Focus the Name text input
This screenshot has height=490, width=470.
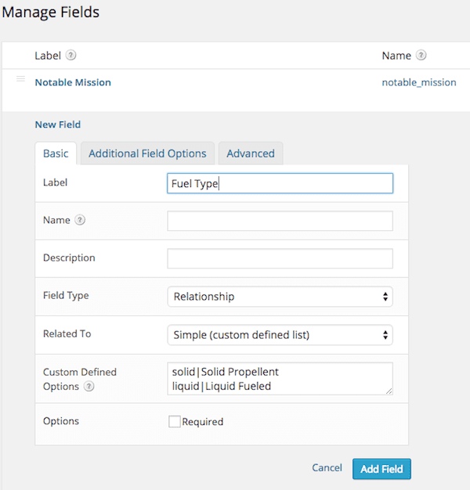280,222
